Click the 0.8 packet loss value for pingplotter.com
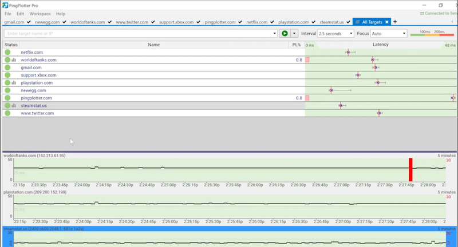Image resolution: width=458 pixels, height=247 pixels. [299, 98]
